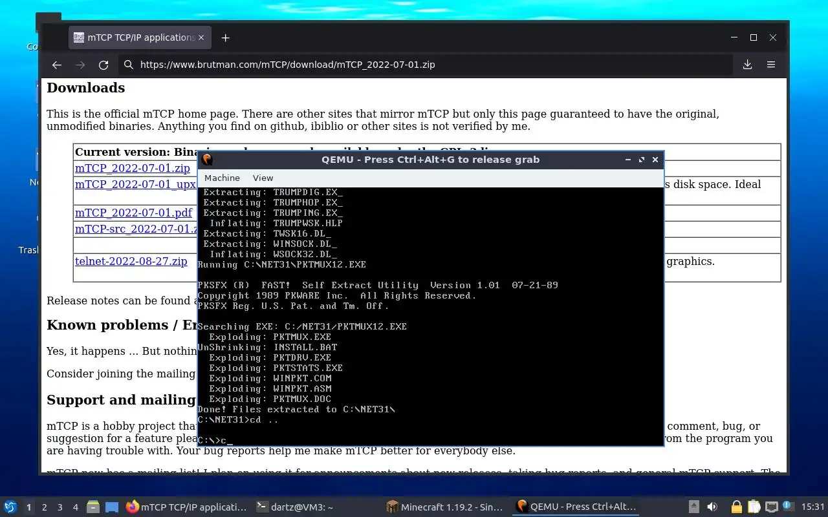Click the search icon in address bar
Screen dimensions: 828x517
[x=128, y=65]
